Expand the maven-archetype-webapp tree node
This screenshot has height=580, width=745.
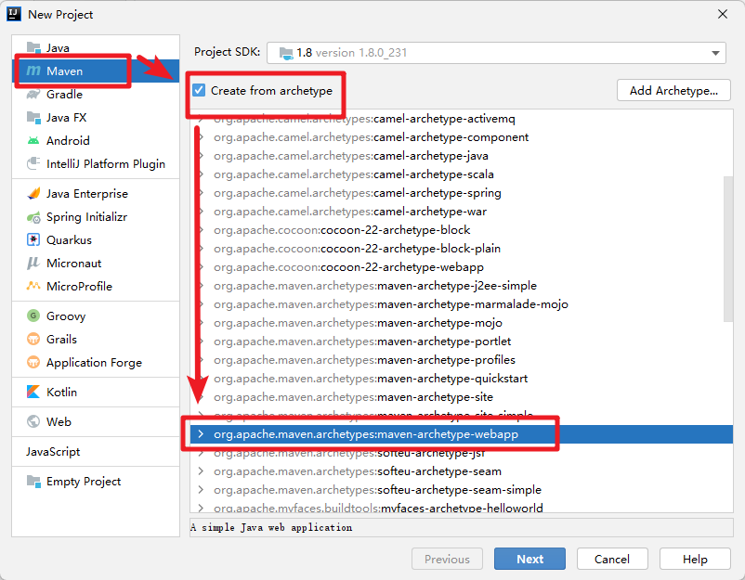pos(201,433)
